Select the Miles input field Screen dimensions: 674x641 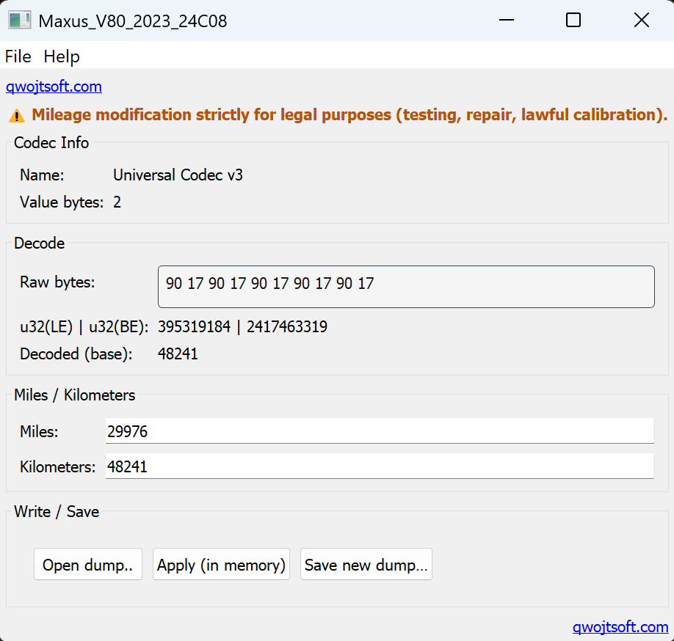[379, 431]
